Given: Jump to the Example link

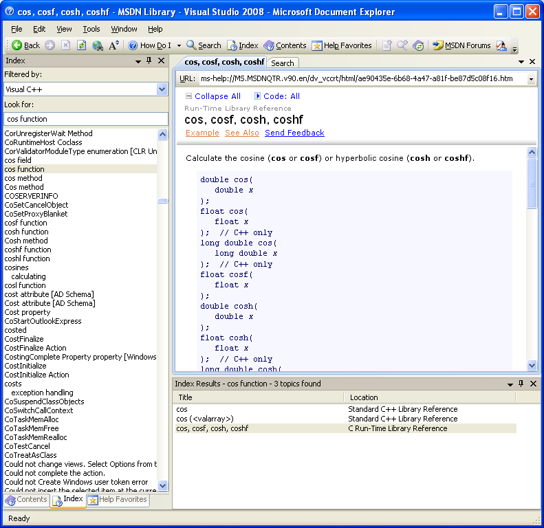Looking at the screenshot, I should point(202,133).
